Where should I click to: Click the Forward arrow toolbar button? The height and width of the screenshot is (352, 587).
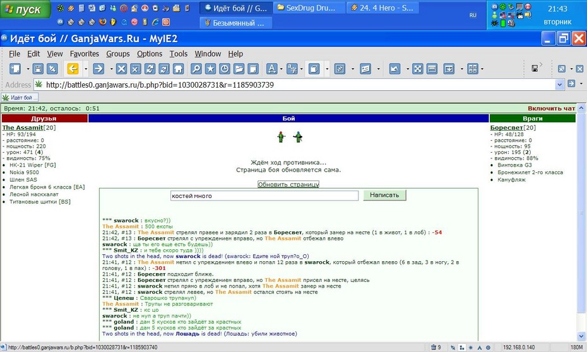pos(98,69)
